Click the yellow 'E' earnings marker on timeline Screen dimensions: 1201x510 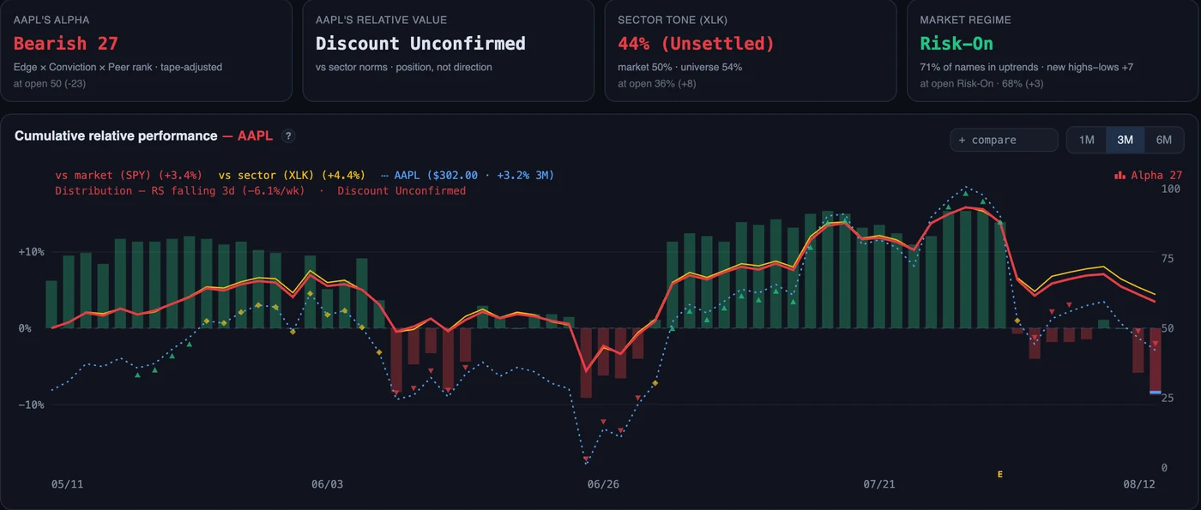[x=999, y=474]
